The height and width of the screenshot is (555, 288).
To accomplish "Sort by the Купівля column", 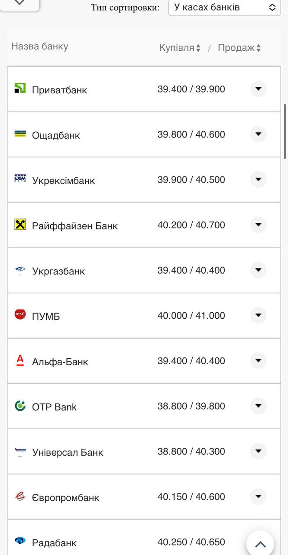I will coord(180,48).
